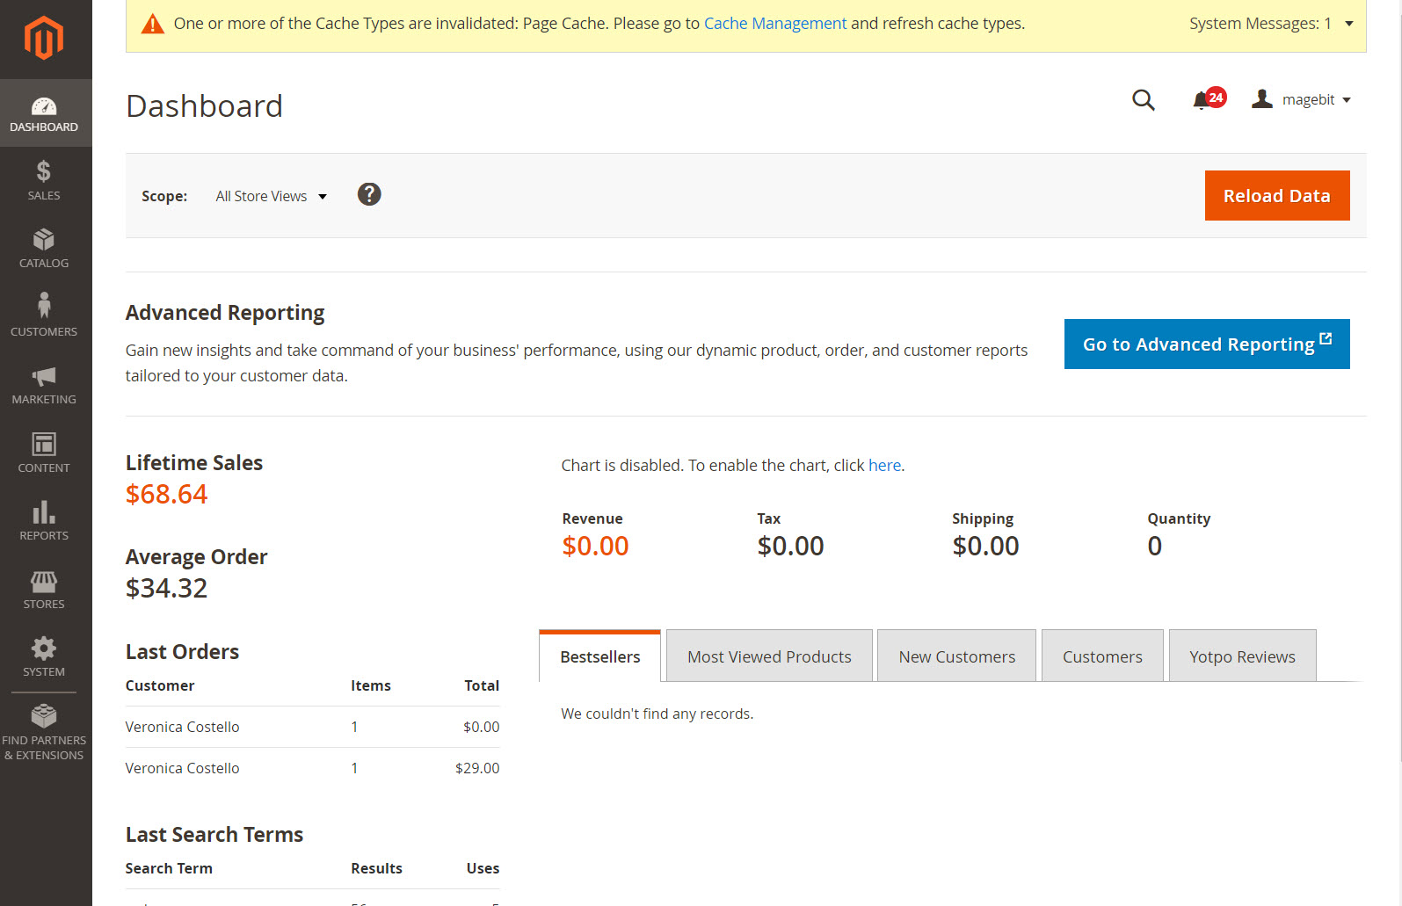Expand the System Messages dropdown
The width and height of the screenshot is (1402, 906).
[1269, 24]
